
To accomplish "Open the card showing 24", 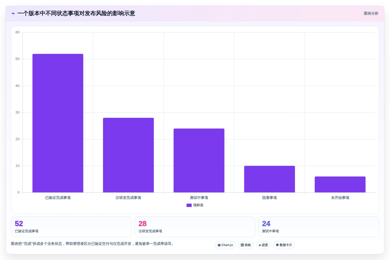I will (318, 227).
